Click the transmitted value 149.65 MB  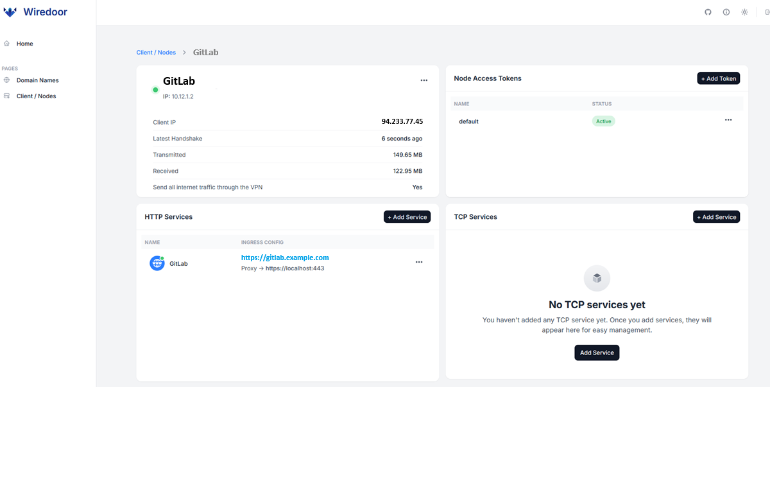pyautogui.click(x=407, y=155)
